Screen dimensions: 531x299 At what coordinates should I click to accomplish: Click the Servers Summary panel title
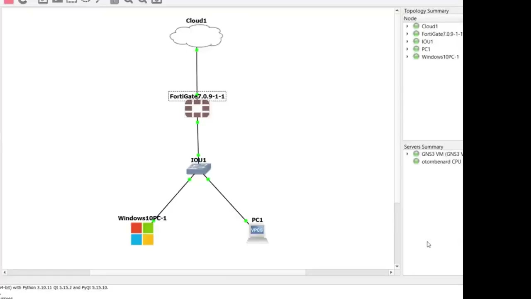(x=424, y=147)
